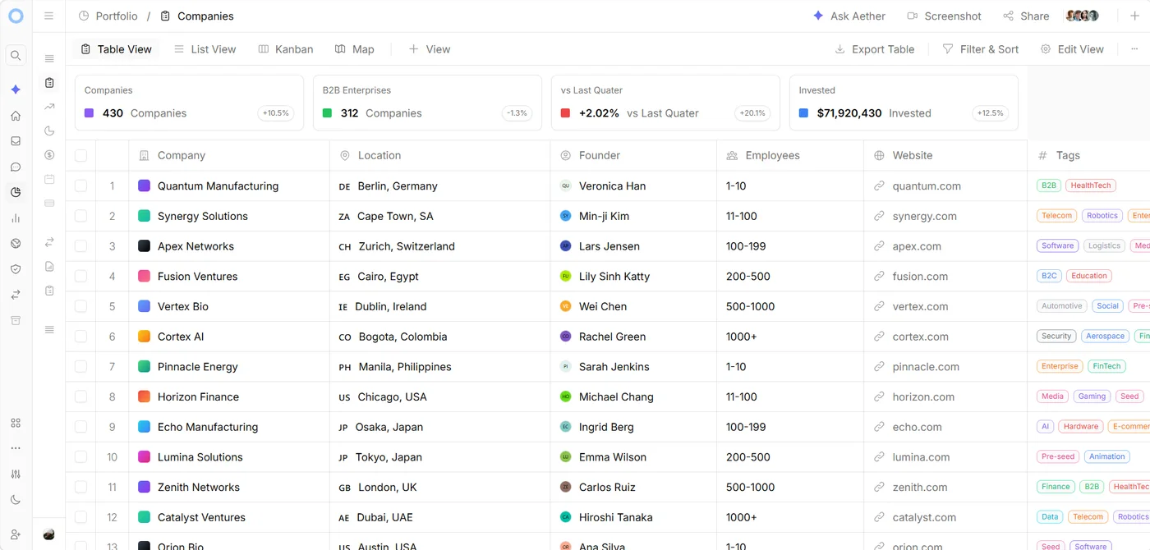
Task: Open the calendar icon in secondary sidebar
Action: point(49,179)
